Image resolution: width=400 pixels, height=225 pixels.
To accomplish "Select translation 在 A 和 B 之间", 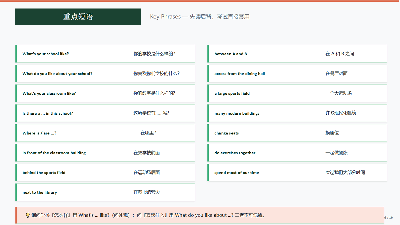I will 340,54.
